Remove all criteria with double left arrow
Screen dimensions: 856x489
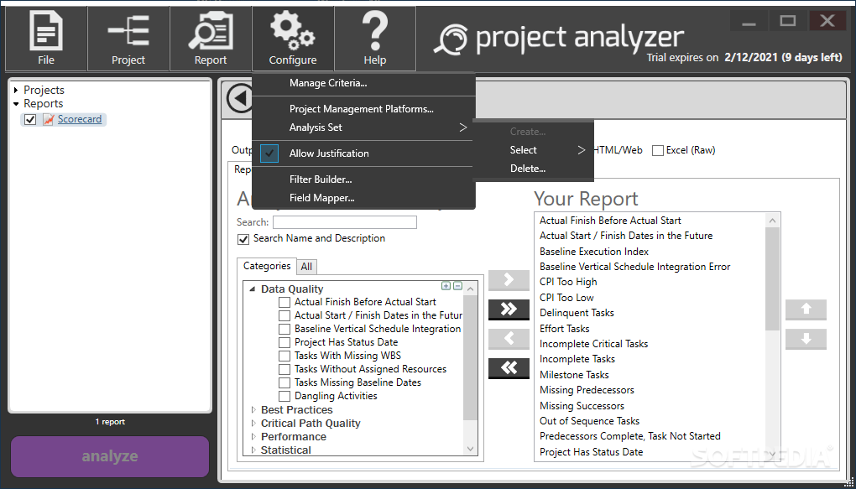[x=509, y=368]
